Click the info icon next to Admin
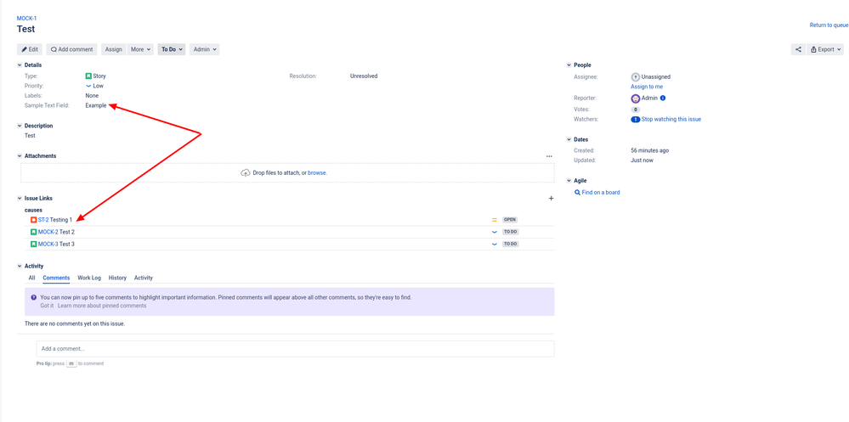 (663, 98)
